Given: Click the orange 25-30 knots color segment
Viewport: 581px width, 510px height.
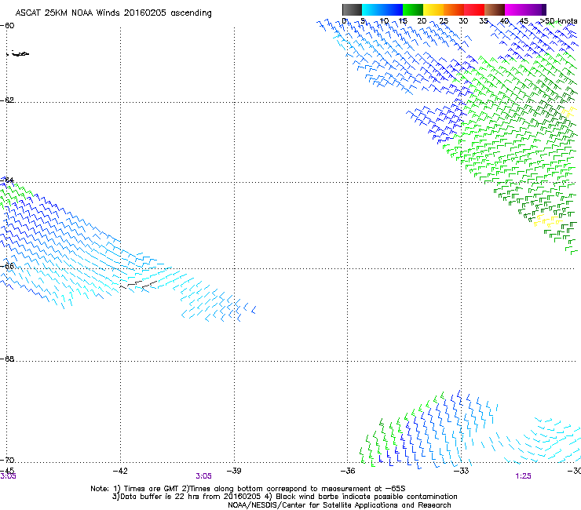Looking at the screenshot, I should [x=454, y=9].
